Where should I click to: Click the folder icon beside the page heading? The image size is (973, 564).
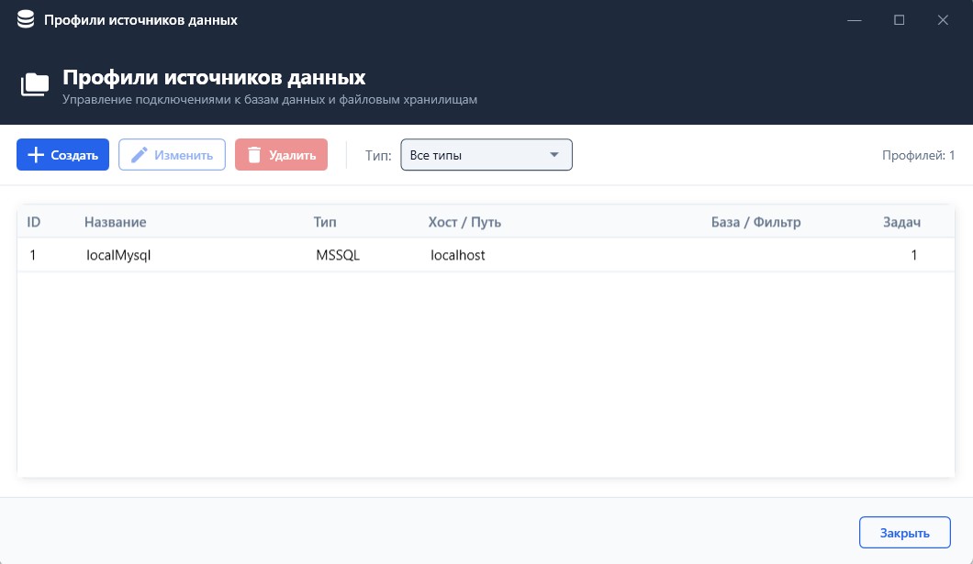pos(35,85)
